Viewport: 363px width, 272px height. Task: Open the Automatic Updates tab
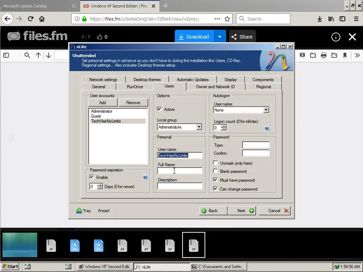tap(192, 80)
